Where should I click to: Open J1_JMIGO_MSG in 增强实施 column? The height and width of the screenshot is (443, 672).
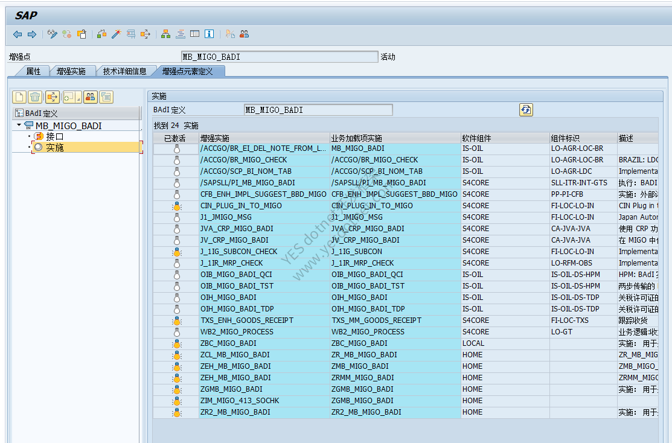[x=264, y=217]
